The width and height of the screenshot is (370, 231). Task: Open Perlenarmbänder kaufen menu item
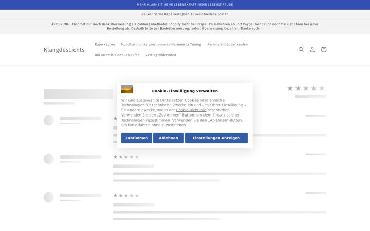[228, 44]
